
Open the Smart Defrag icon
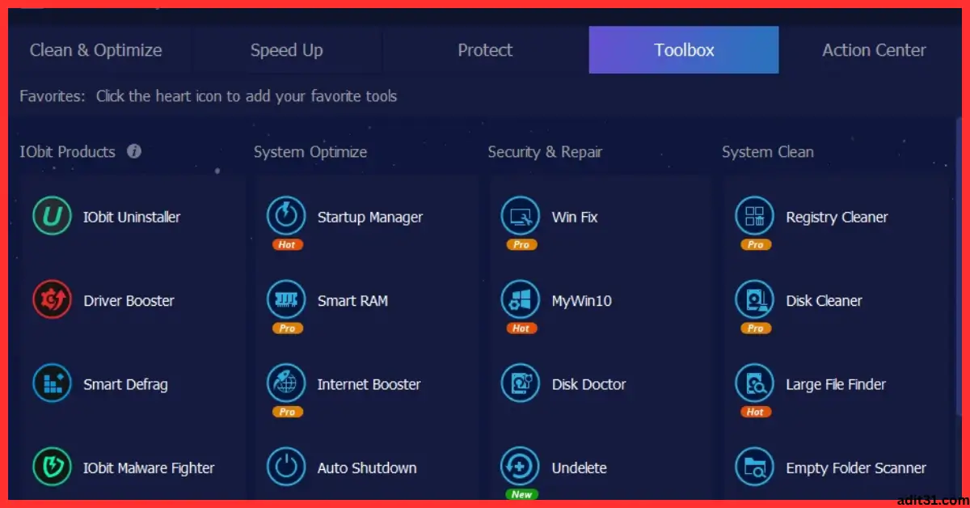tap(52, 383)
